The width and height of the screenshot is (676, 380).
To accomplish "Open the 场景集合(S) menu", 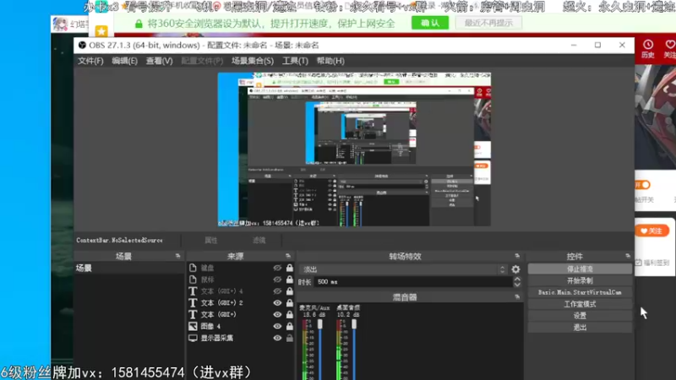I will [x=252, y=61].
